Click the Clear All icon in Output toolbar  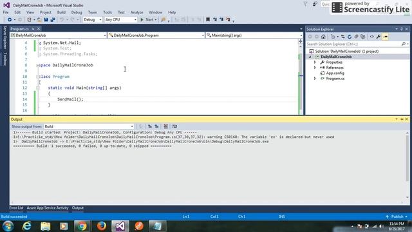pos(165,126)
